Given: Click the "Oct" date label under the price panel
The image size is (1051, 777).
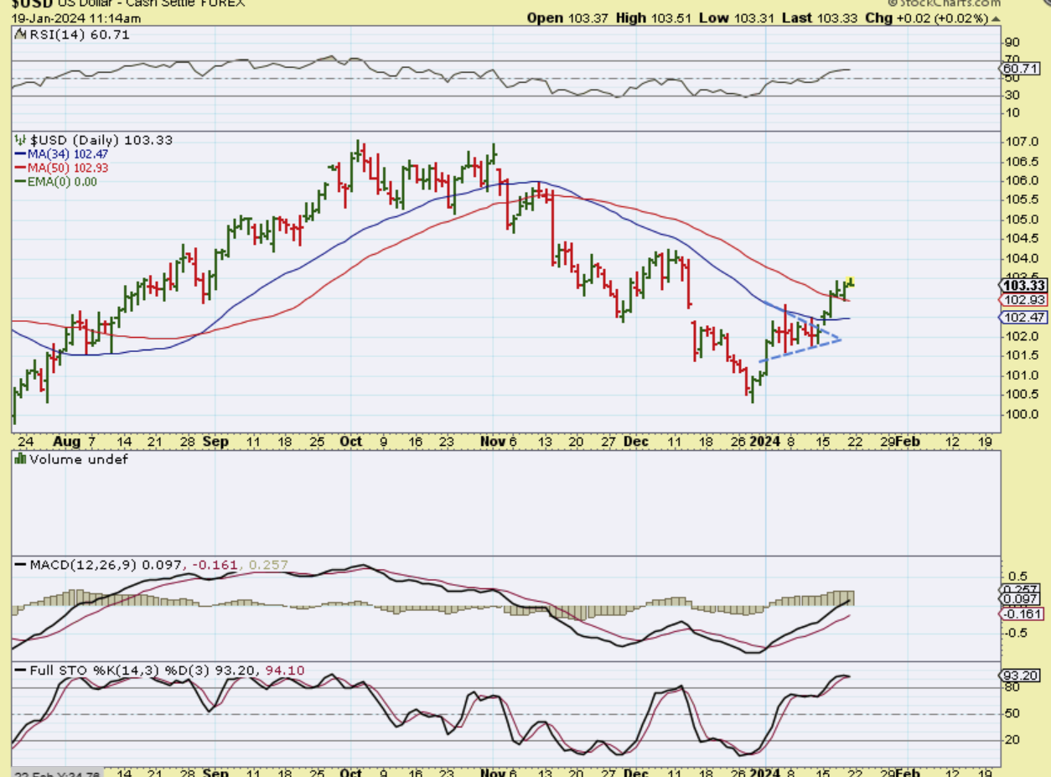Looking at the screenshot, I should click(352, 441).
